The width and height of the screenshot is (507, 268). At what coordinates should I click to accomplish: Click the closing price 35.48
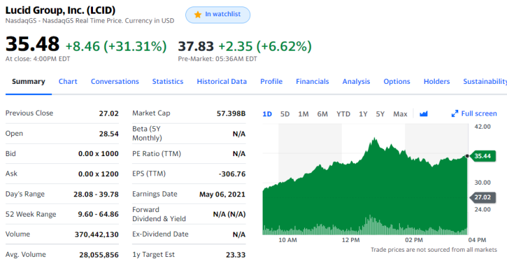(32, 44)
